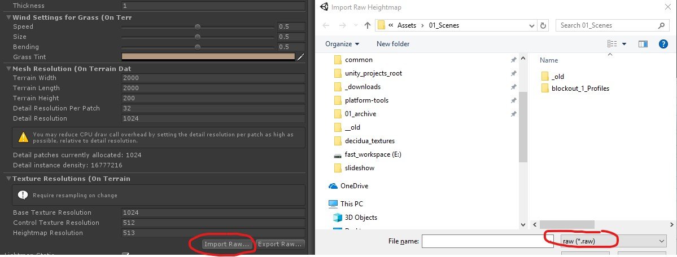
Task: Toggle the preview pane icon
Action: (x=643, y=44)
